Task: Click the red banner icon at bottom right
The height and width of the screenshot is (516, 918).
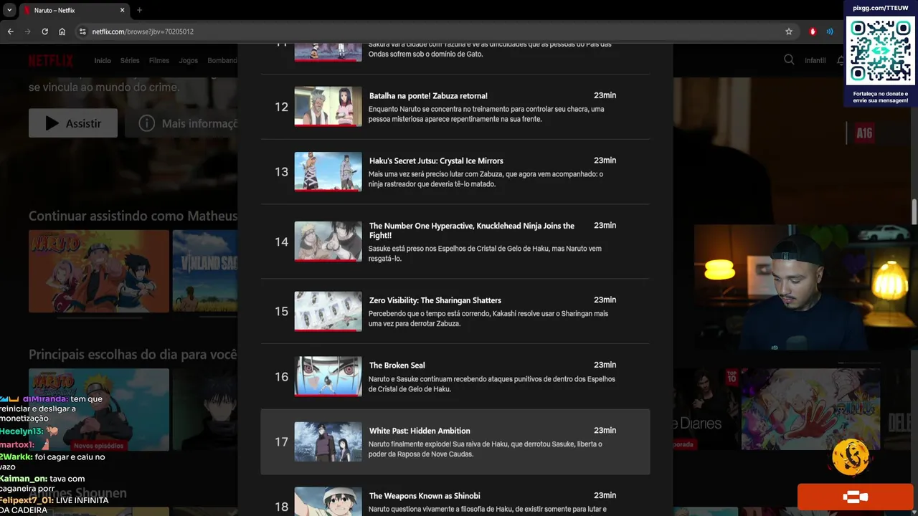Action: click(855, 497)
